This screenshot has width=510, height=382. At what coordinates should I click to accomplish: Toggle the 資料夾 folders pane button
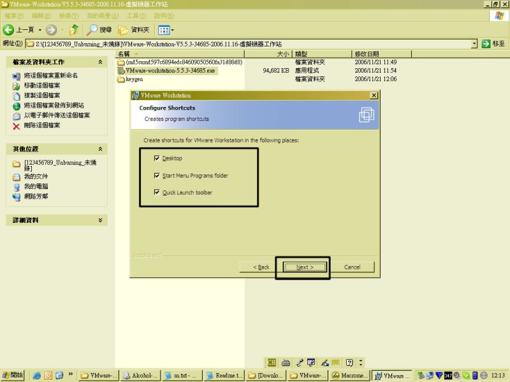pos(134,30)
